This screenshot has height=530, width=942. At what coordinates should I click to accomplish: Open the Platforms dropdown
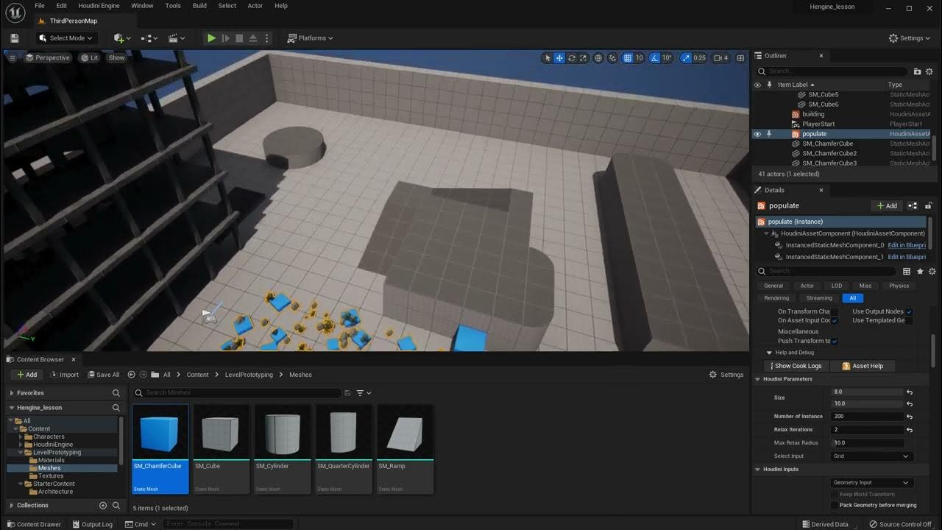click(x=310, y=38)
